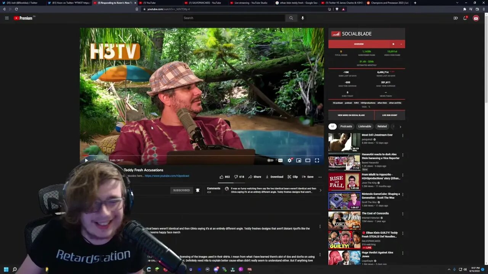Enter full screen video mode
The width and height of the screenshot is (488, 274).
317,160
